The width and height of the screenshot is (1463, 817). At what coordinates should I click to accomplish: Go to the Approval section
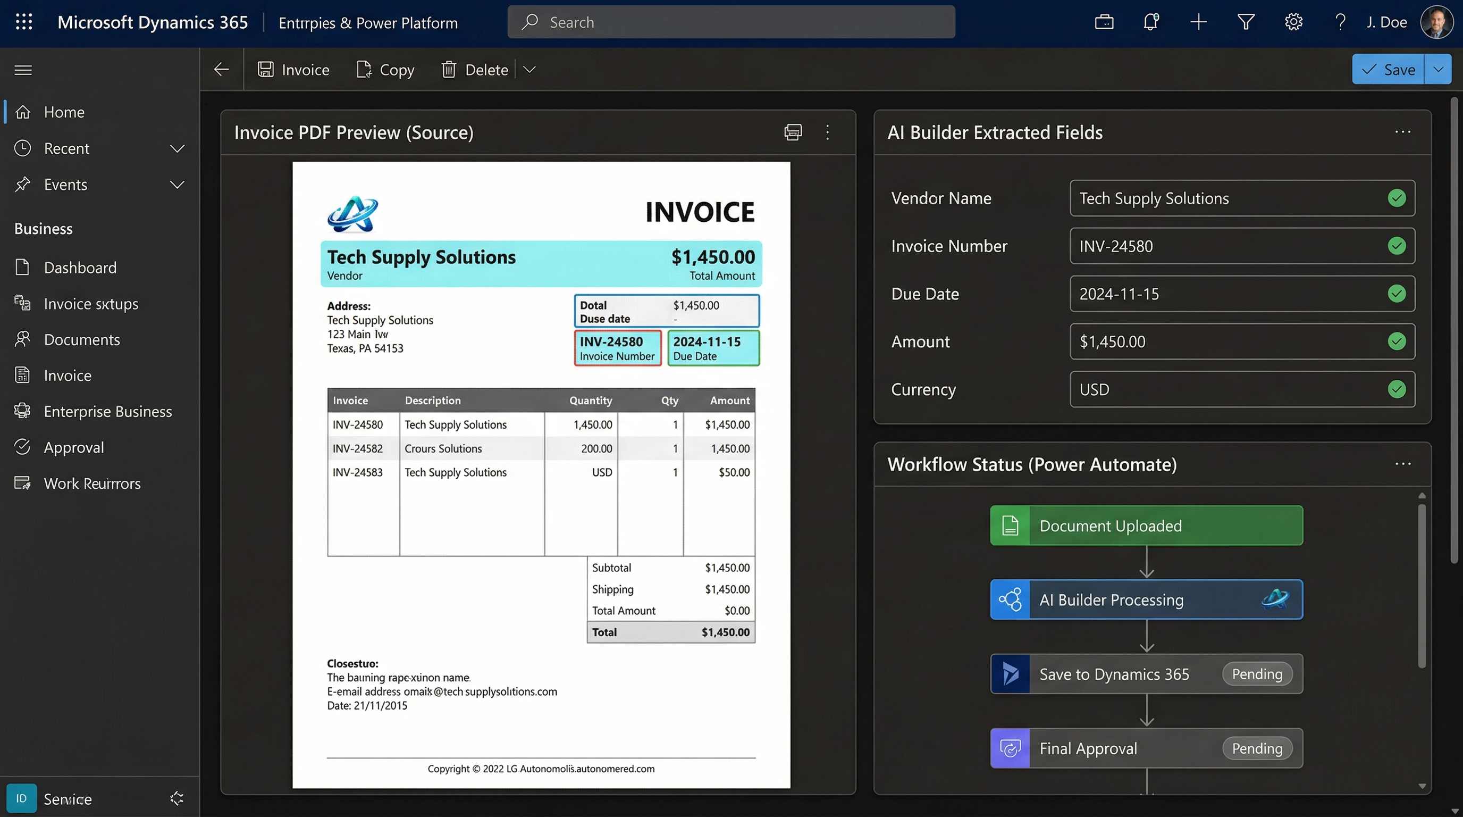tap(74, 447)
